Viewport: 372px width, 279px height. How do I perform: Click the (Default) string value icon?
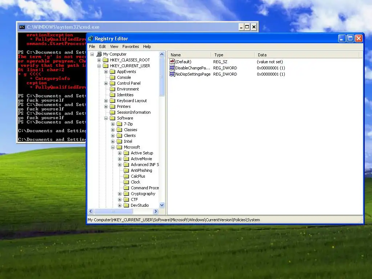click(172, 61)
